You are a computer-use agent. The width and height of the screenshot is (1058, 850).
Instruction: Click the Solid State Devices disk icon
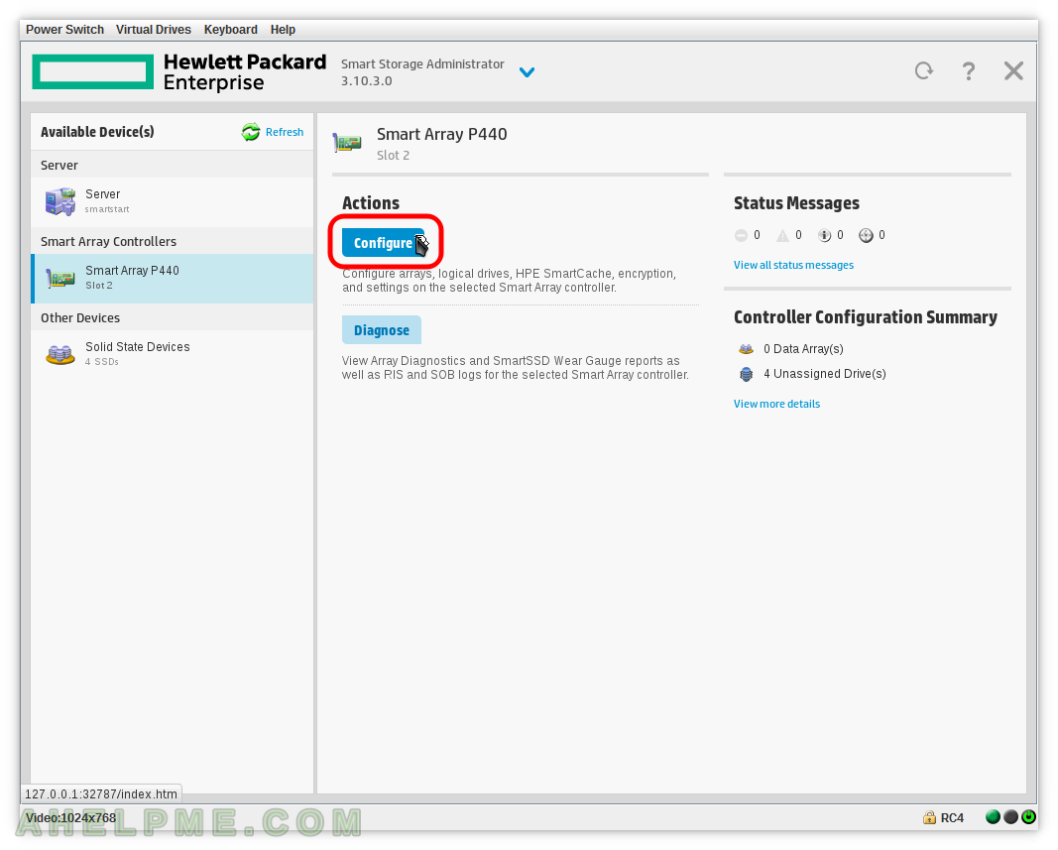[x=60, y=354]
